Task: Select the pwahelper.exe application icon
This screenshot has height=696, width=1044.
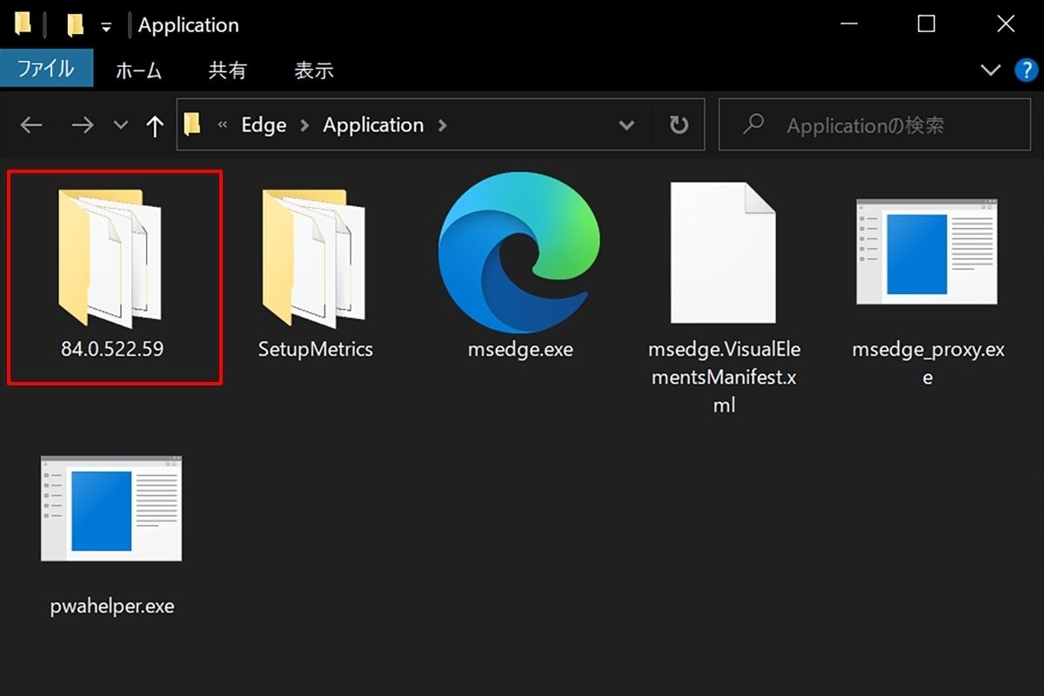Action: tap(111, 509)
